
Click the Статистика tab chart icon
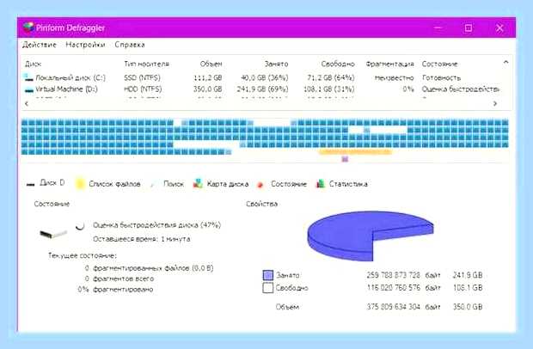tap(320, 184)
